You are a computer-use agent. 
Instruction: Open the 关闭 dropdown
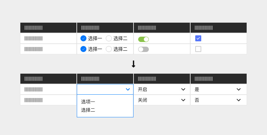coord(162,100)
